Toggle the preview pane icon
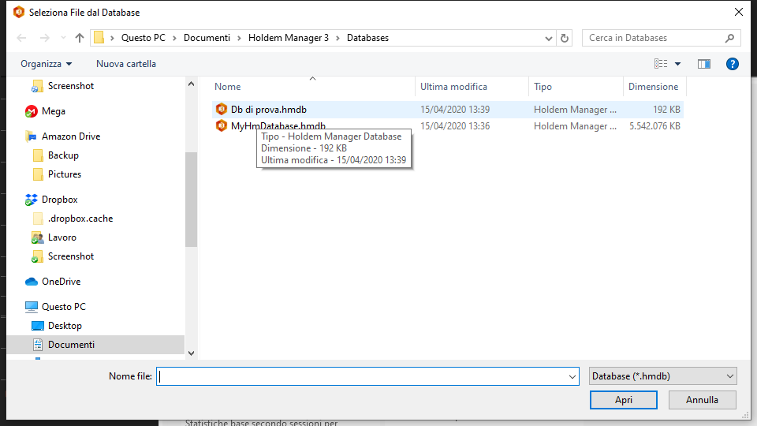The height and width of the screenshot is (426, 757). (704, 64)
